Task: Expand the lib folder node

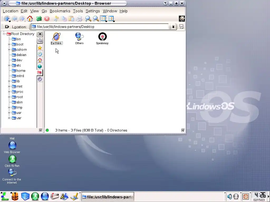Action: tap(9, 81)
